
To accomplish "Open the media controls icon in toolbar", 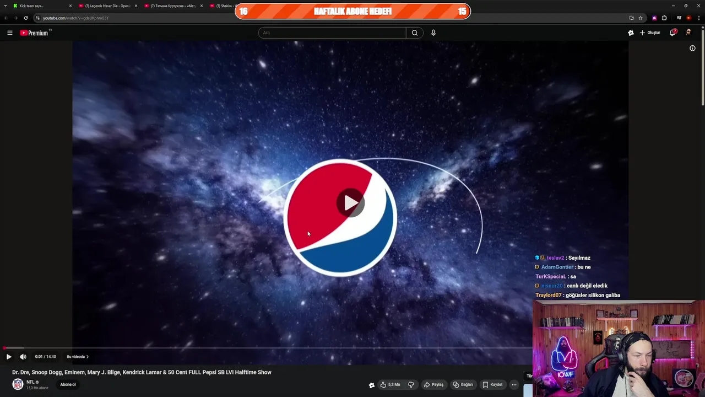I will (x=679, y=18).
